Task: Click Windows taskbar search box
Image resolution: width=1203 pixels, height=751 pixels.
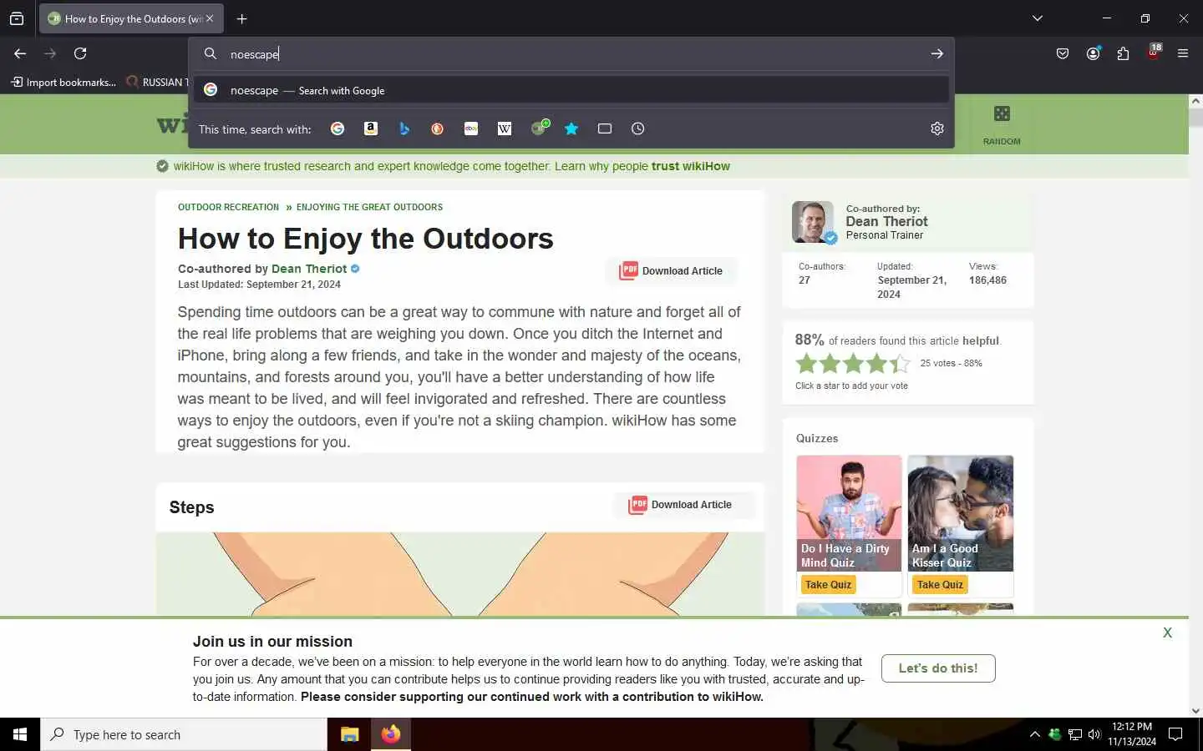Action: pyautogui.click(x=184, y=734)
